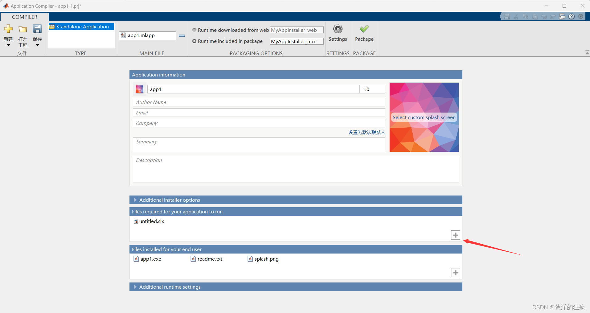590x313 pixels.
Task: Click inside the Author Name field
Action: [x=259, y=102]
